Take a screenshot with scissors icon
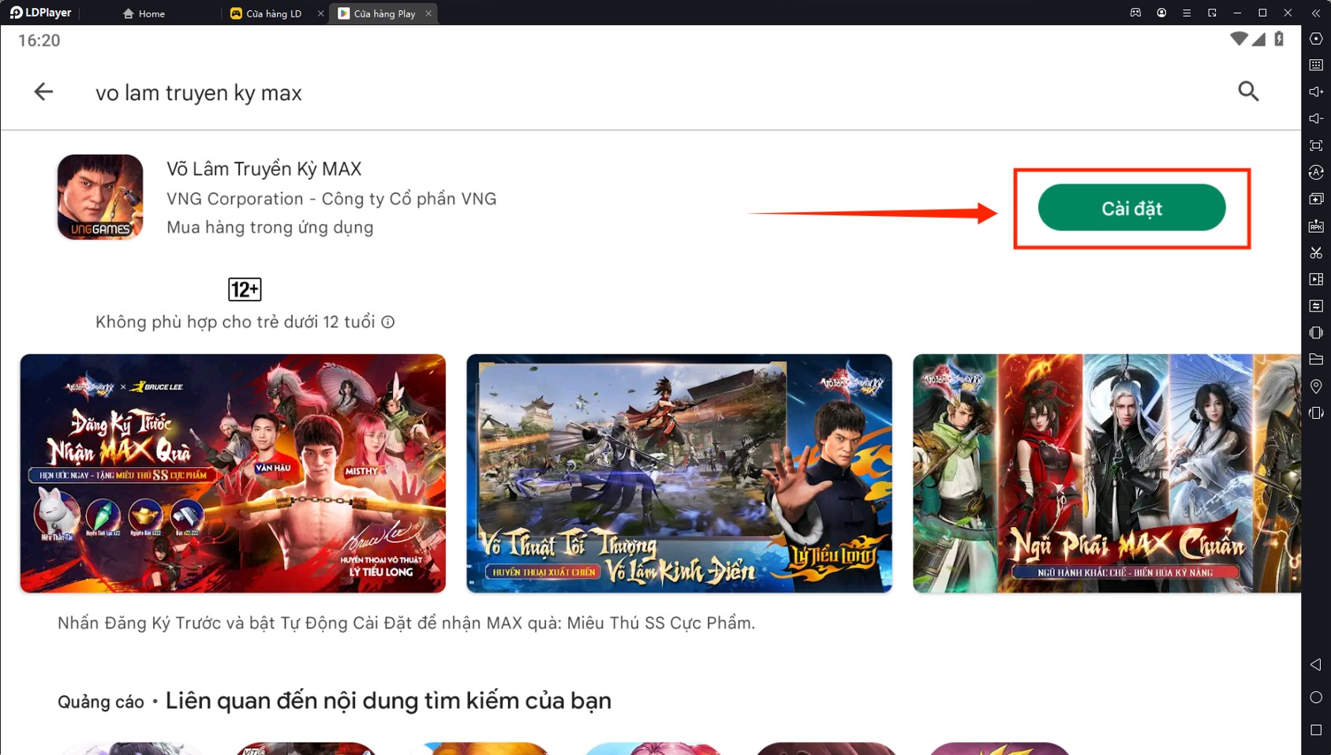Image resolution: width=1331 pixels, height=755 pixels. (1316, 253)
